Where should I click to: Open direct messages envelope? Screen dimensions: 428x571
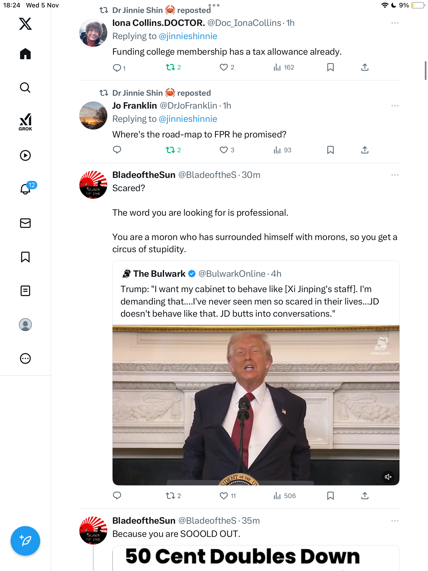click(x=25, y=223)
